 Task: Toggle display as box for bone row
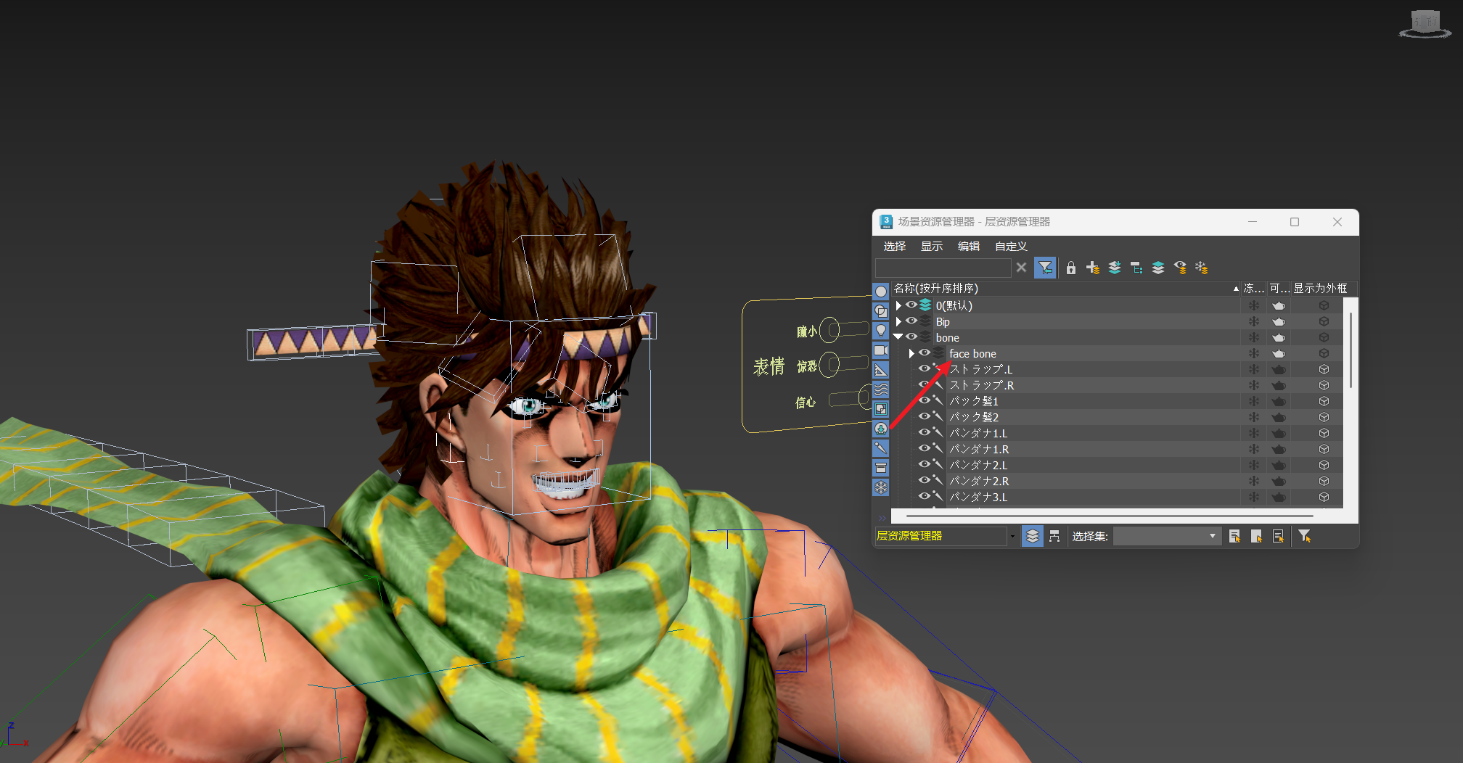click(x=1324, y=337)
